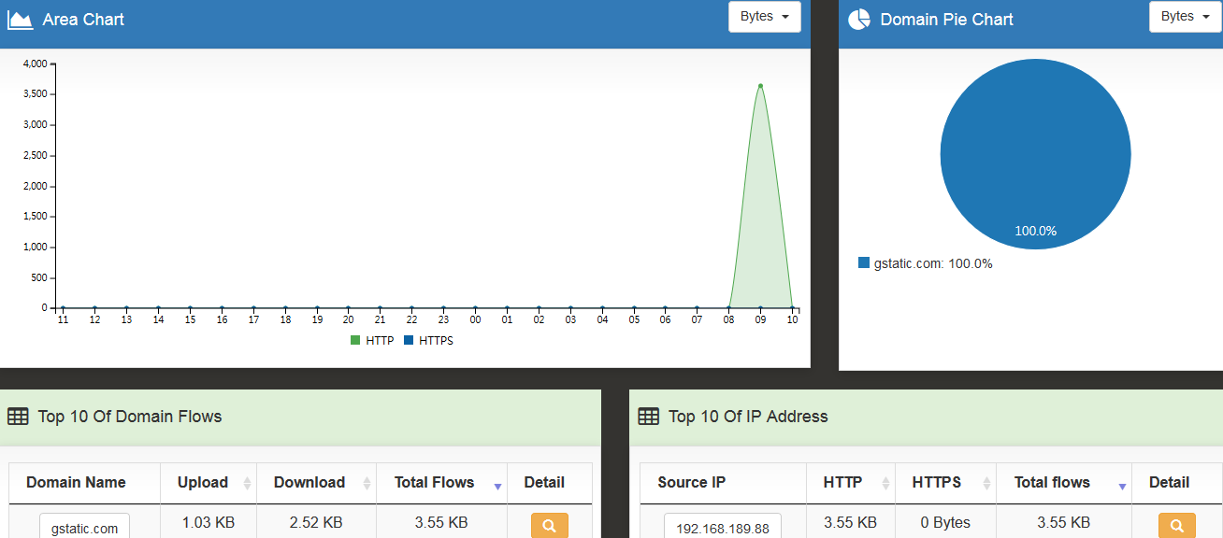The width and height of the screenshot is (1223, 538).
Task: Toggle HTTP series in chart legend
Action: (372, 341)
